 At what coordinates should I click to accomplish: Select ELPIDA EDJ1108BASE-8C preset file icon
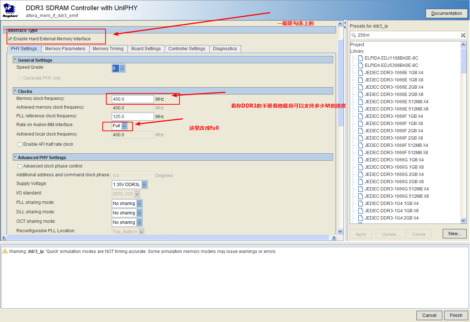pos(360,58)
